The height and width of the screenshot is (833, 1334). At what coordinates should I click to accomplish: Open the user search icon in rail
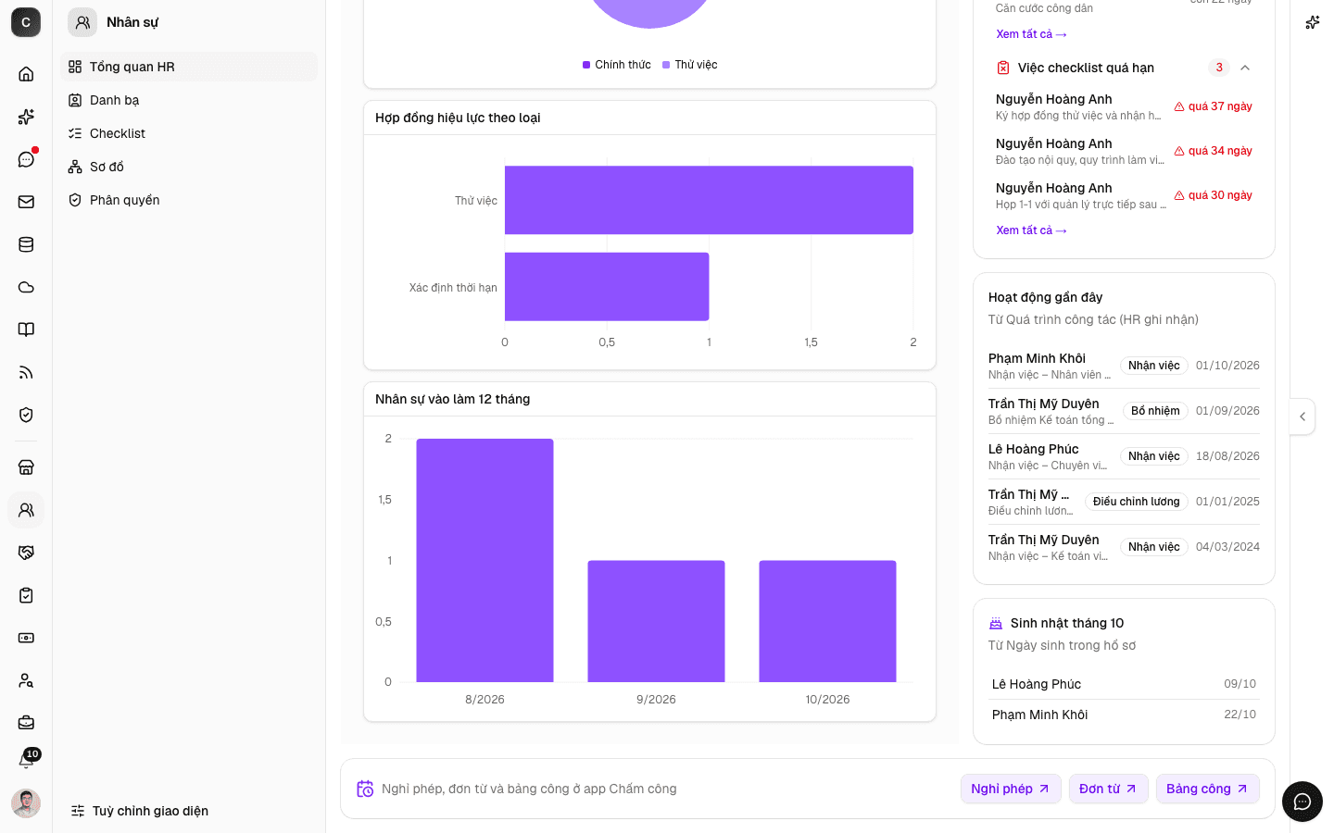[x=26, y=680]
